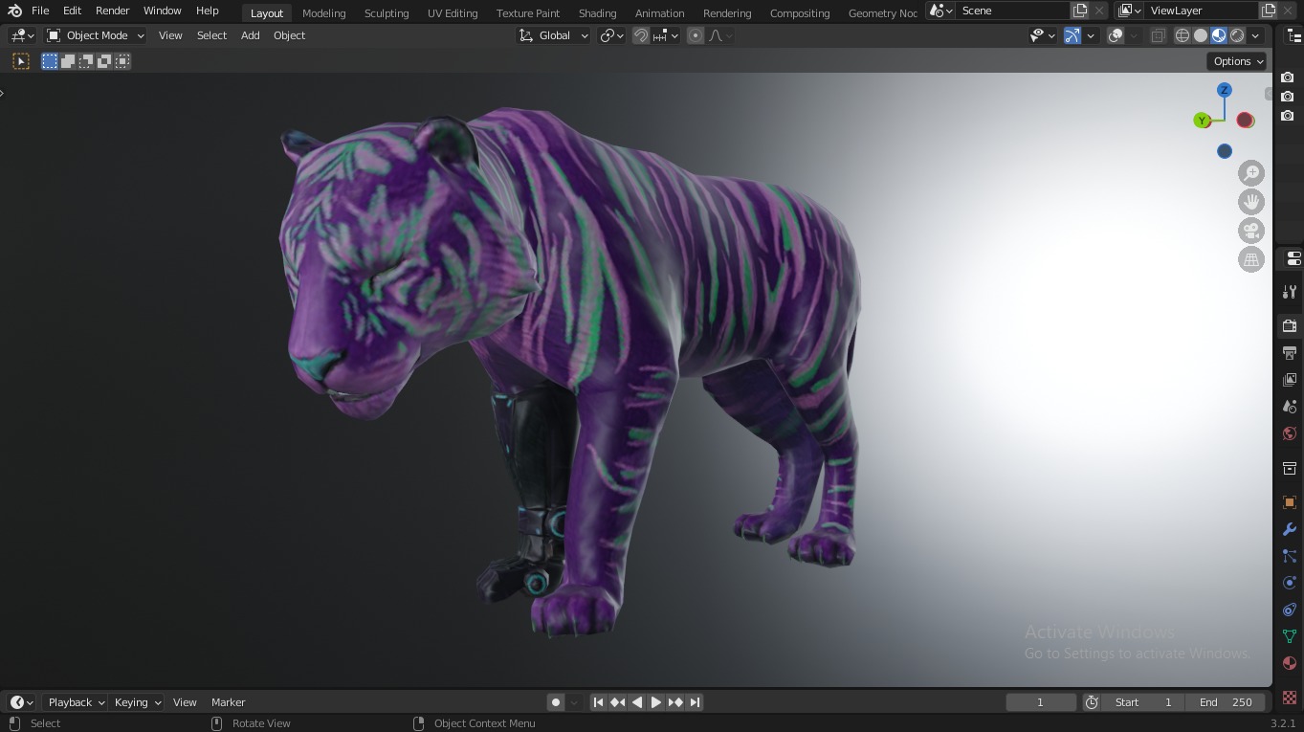Open the Texture properties checker tab
The width and height of the screenshot is (1304, 732).
(1290, 698)
